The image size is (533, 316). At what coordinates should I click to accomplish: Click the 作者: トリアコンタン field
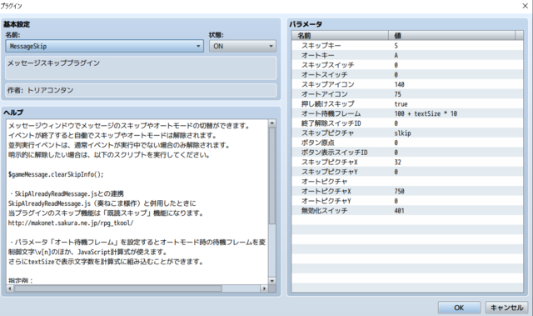click(x=141, y=90)
